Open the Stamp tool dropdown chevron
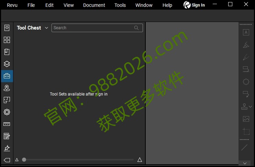 (250, 107)
